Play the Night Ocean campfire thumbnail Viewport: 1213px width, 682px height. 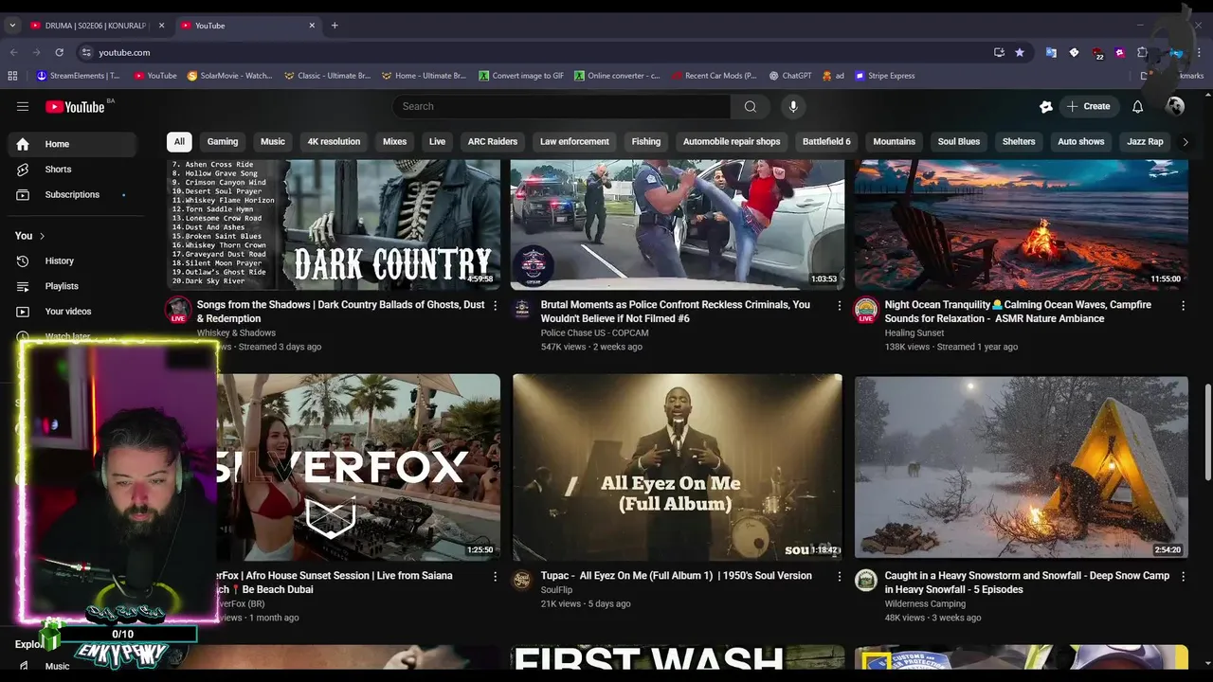pyautogui.click(x=1022, y=224)
